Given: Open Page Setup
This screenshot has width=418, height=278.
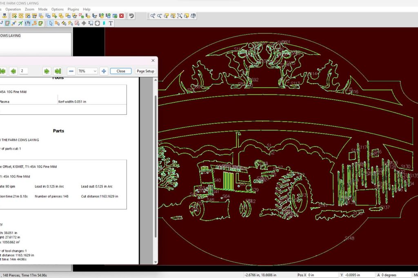Looking at the screenshot, I should click(x=145, y=71).
